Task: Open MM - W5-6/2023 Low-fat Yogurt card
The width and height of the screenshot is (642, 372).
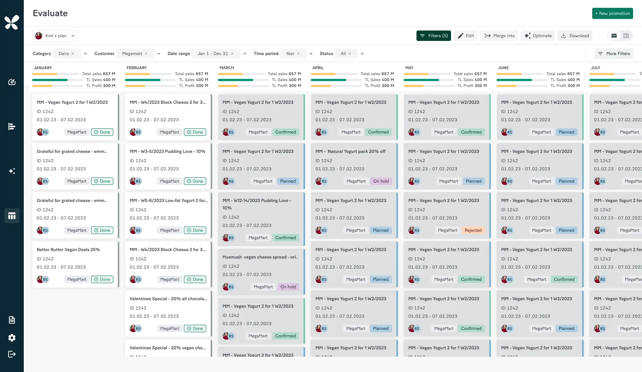Action: tap(168, 215)
